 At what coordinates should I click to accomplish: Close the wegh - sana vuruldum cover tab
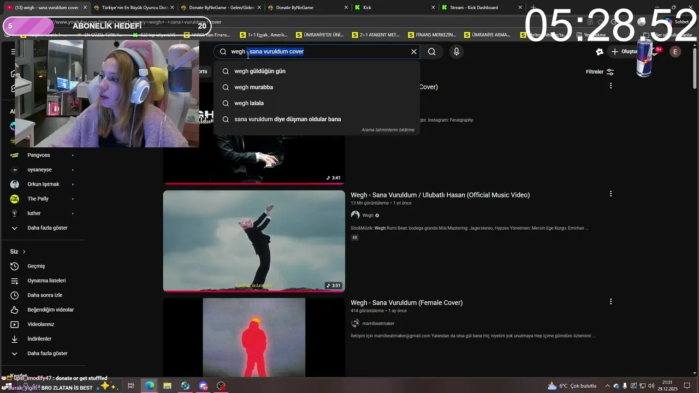[85, 8]
